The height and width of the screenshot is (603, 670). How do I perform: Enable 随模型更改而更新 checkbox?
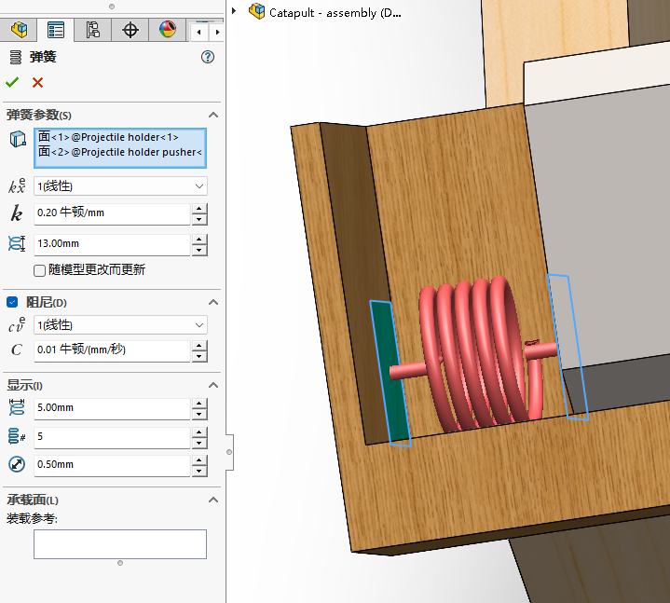pyautogui.click(x=40, y=270)
